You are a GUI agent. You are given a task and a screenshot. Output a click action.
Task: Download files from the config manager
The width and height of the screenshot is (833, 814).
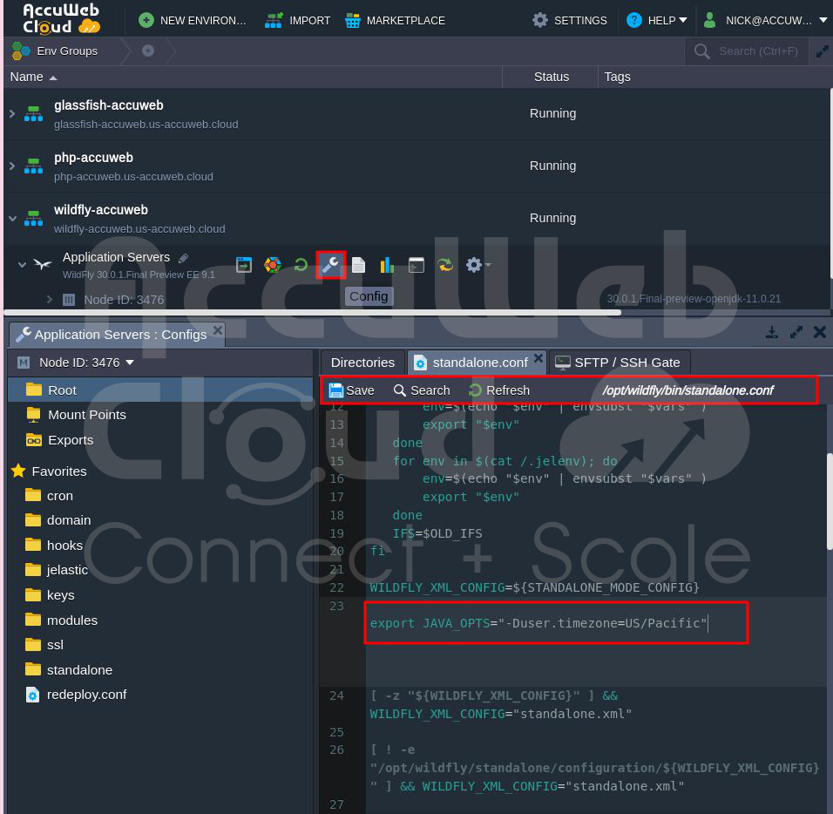point(772,332)
